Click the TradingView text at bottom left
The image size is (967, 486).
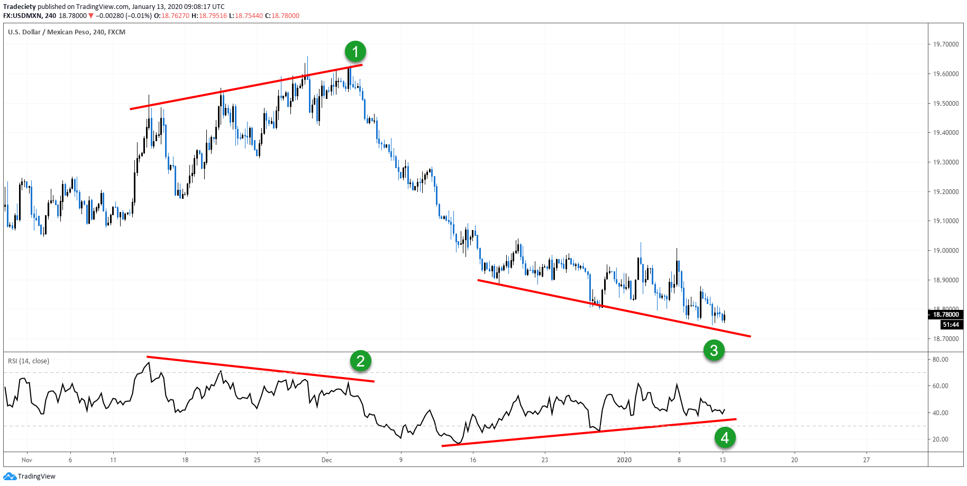[x=37, y=476]
